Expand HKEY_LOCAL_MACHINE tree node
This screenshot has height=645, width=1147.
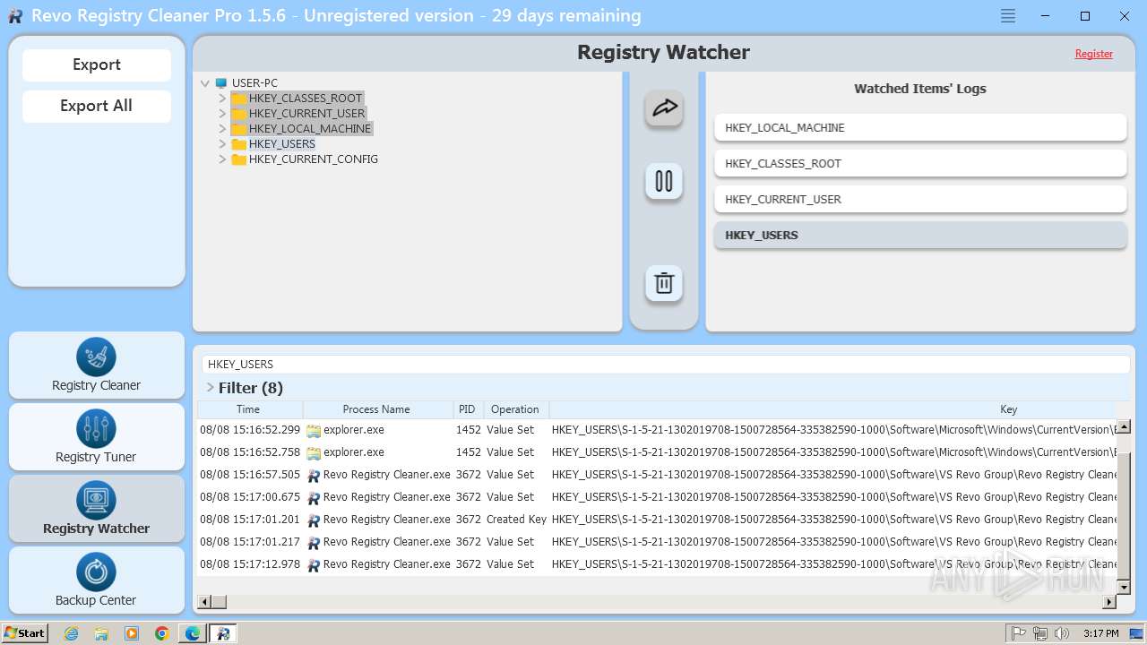[222, 129]
